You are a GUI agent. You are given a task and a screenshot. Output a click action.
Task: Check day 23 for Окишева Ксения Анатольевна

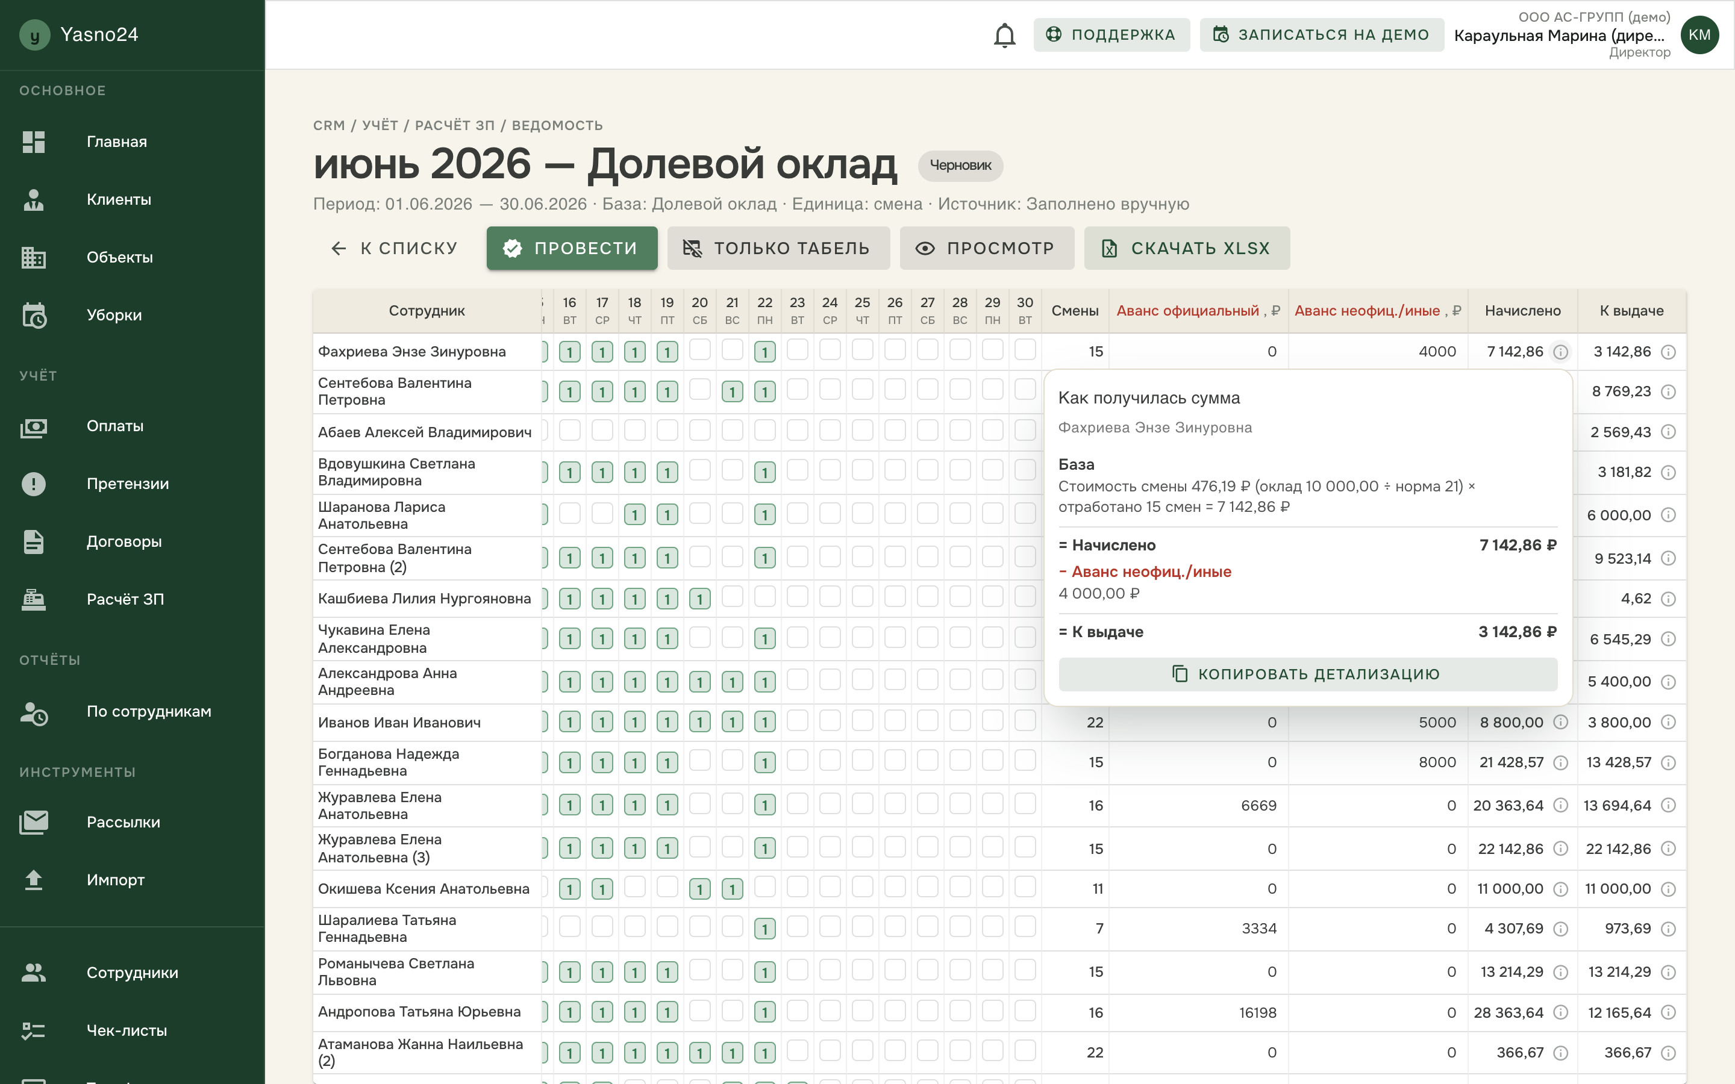[x=797, y=887]
